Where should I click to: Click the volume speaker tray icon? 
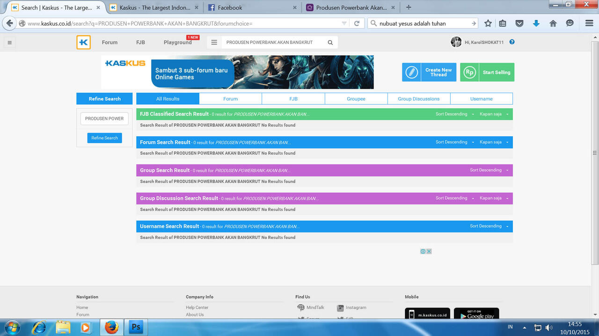(549, 328)
